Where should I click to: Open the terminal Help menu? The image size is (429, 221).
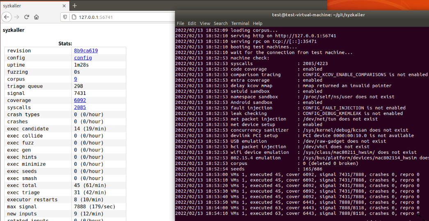pos(258,23)
